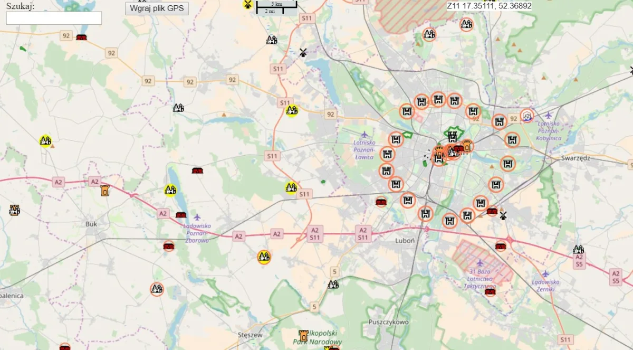Click the Lądowisko Żerniki airfield label
This screenshot has width=633, height=350.
point(546,285)
